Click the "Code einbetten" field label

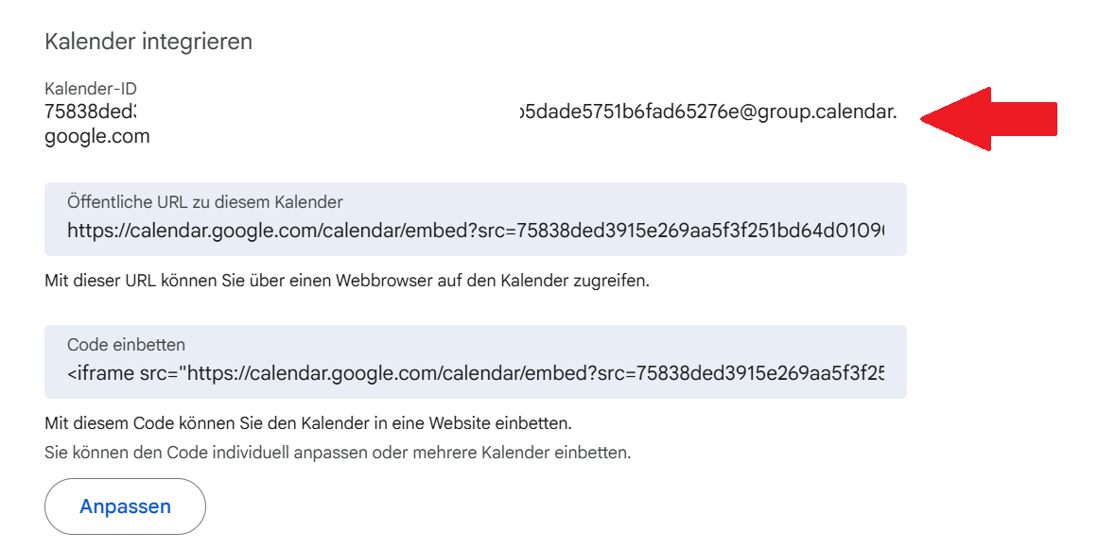click(126, 345)
